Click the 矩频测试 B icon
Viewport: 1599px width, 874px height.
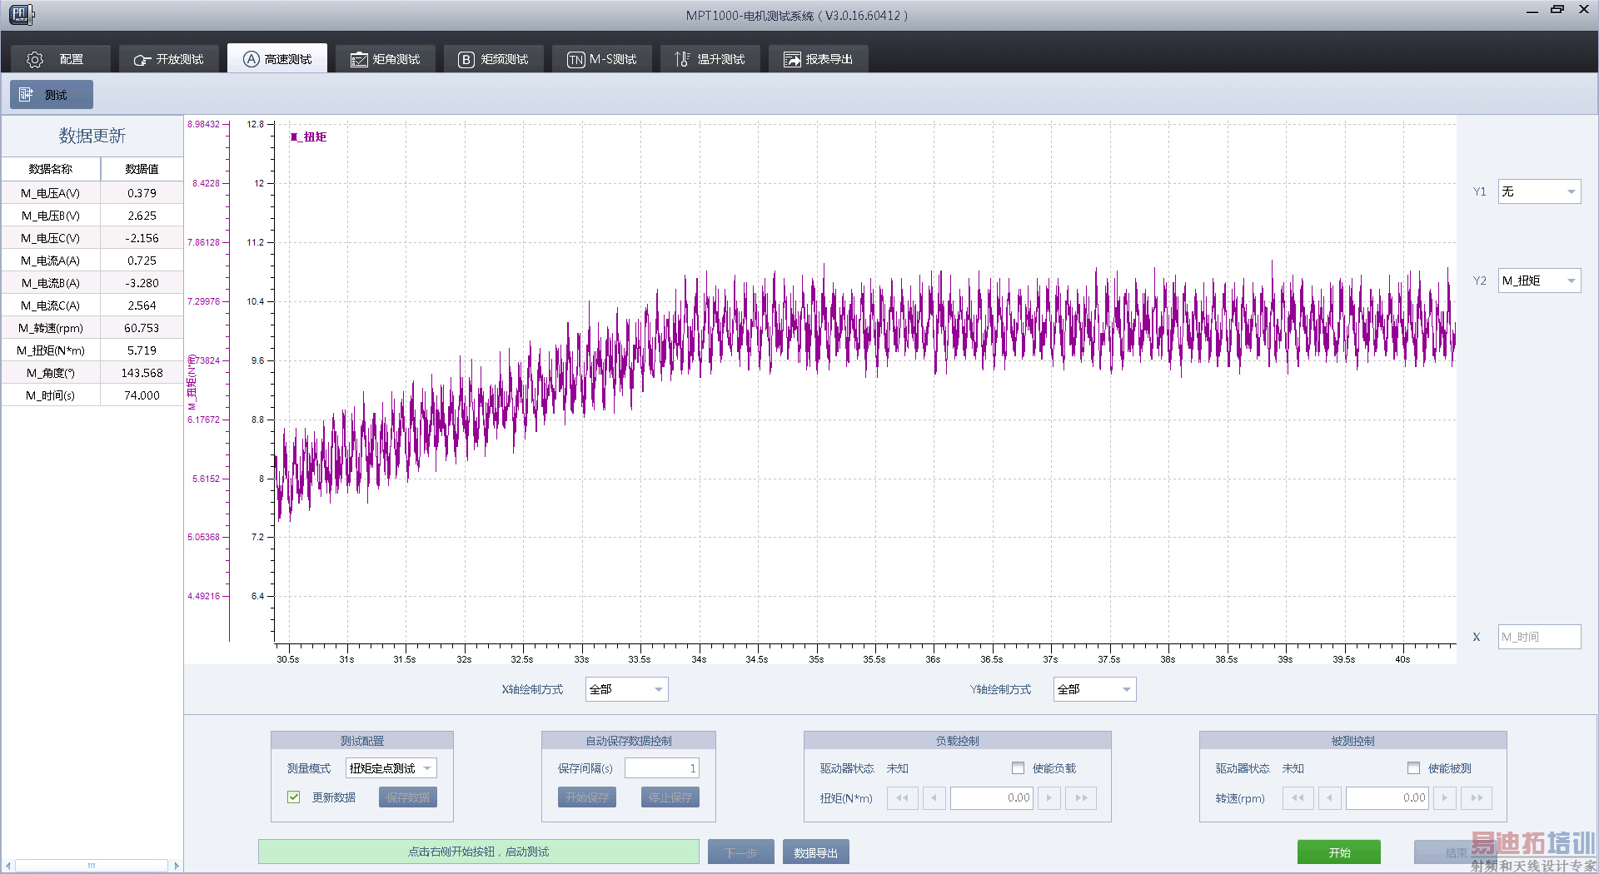point(466,60)
